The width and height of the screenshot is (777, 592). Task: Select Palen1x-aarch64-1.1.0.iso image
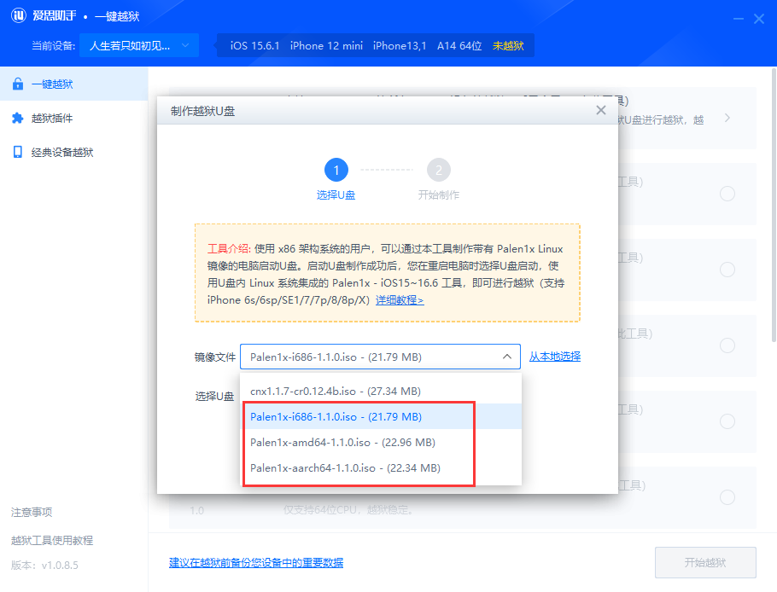(x=381, y=468)
